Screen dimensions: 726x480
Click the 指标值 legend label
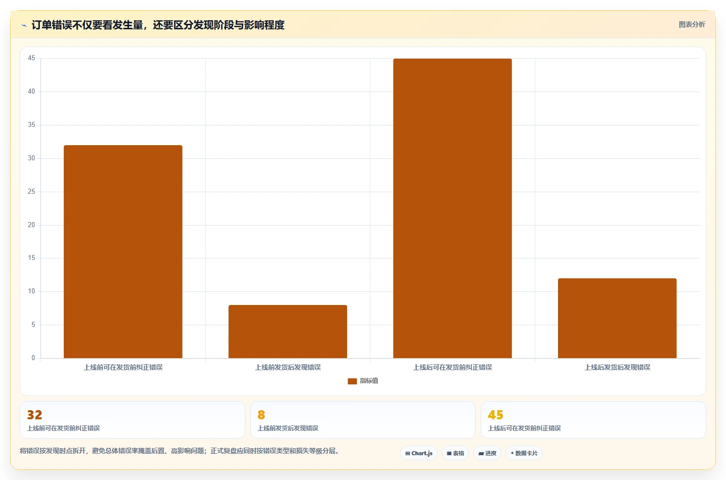pyautogui.click(x=369, y=381)
